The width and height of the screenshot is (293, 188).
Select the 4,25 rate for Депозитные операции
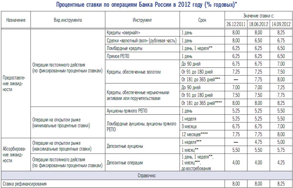tap(281, 163)
